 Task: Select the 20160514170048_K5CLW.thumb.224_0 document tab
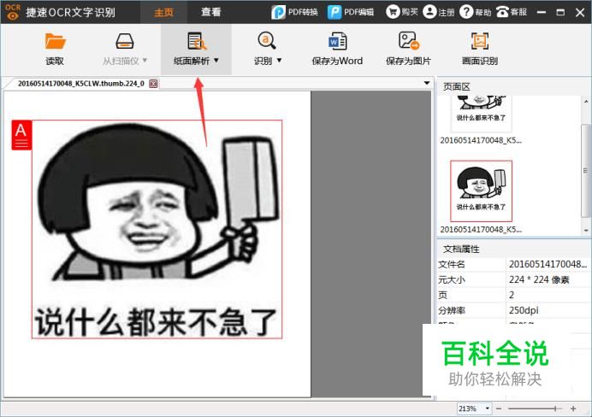pos(81,84)
